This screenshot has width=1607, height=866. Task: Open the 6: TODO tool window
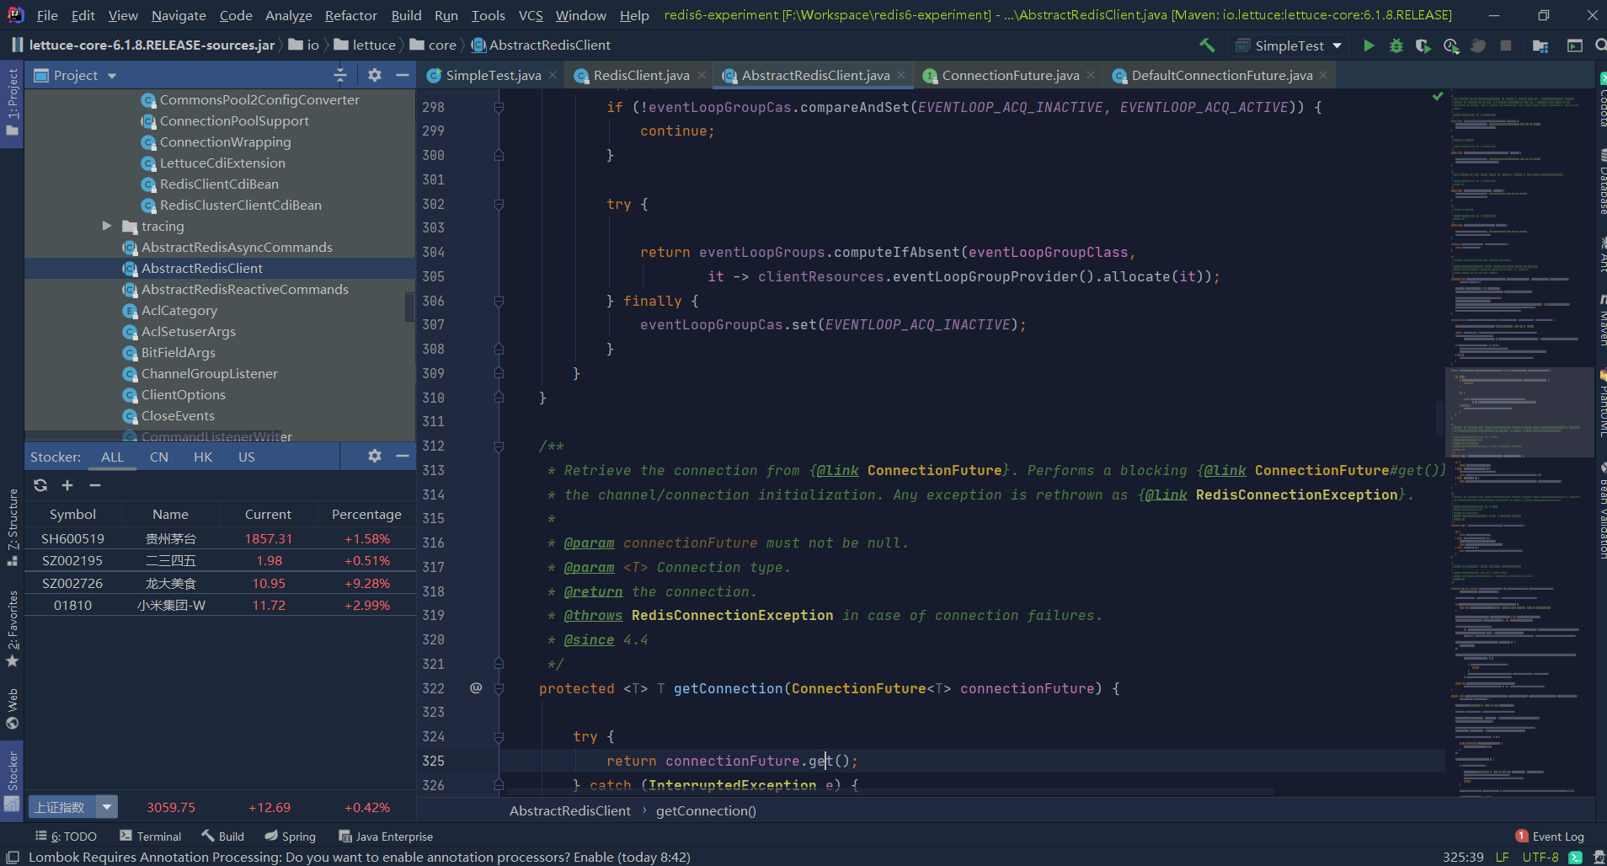(x=66, y=837)
